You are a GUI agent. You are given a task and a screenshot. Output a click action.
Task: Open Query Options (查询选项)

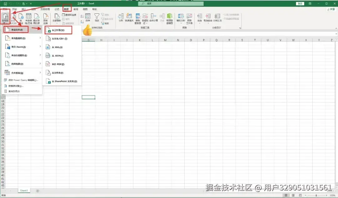22,91
